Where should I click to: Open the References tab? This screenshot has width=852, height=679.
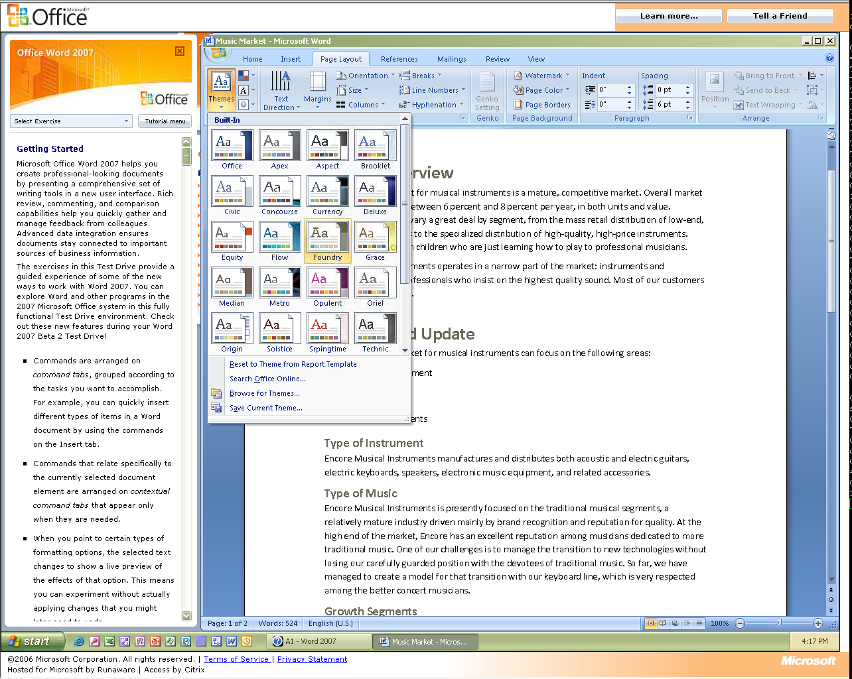[399, 59]
